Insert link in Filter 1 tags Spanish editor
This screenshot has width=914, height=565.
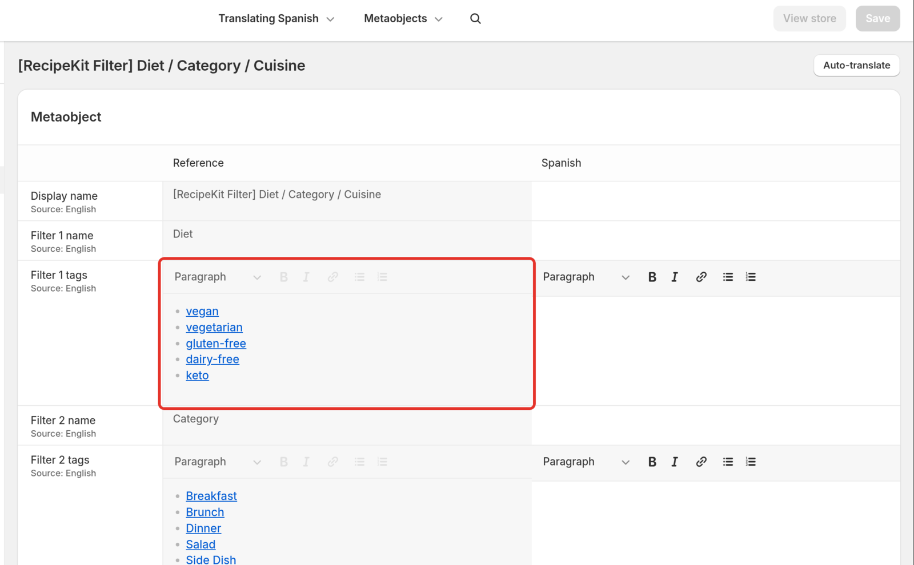coord(701,277)
